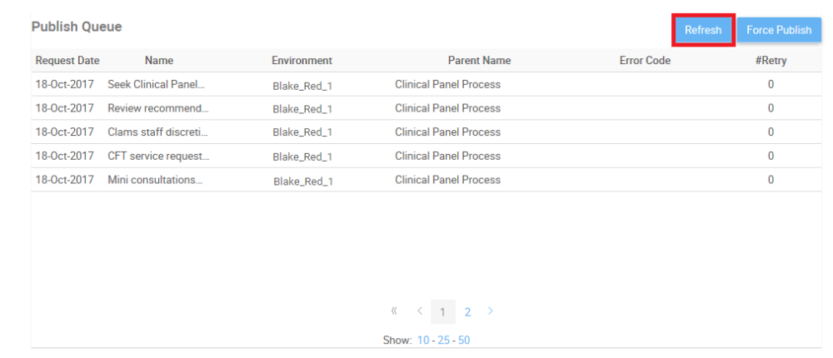Sort by Name column header
The image size is (833, 358).
(x=158, y=61)
